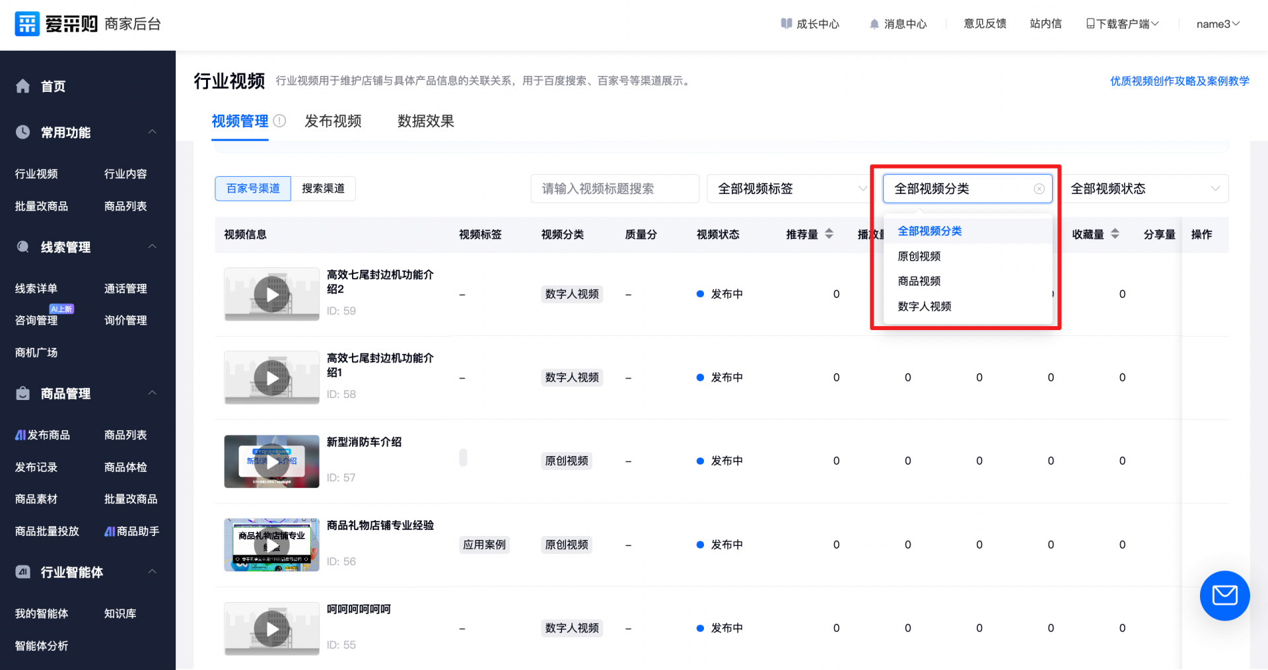
Task: Open 意见反馈 in the top bar
Action: (985, 24)
